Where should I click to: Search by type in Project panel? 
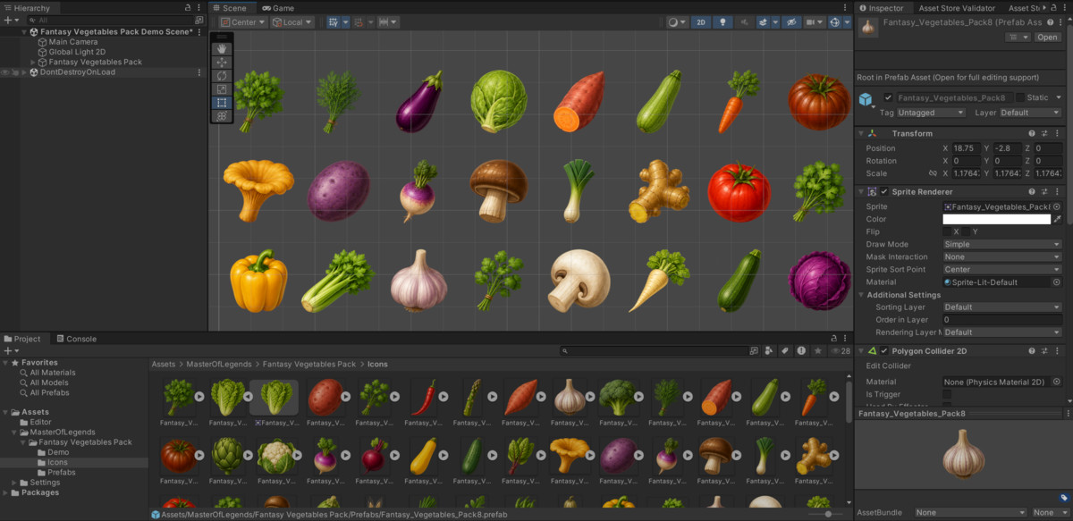pyautogui.click(x=769, y=351)
